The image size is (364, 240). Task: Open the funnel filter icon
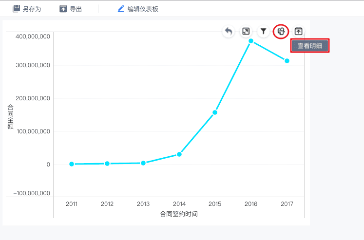pos(263,32)
